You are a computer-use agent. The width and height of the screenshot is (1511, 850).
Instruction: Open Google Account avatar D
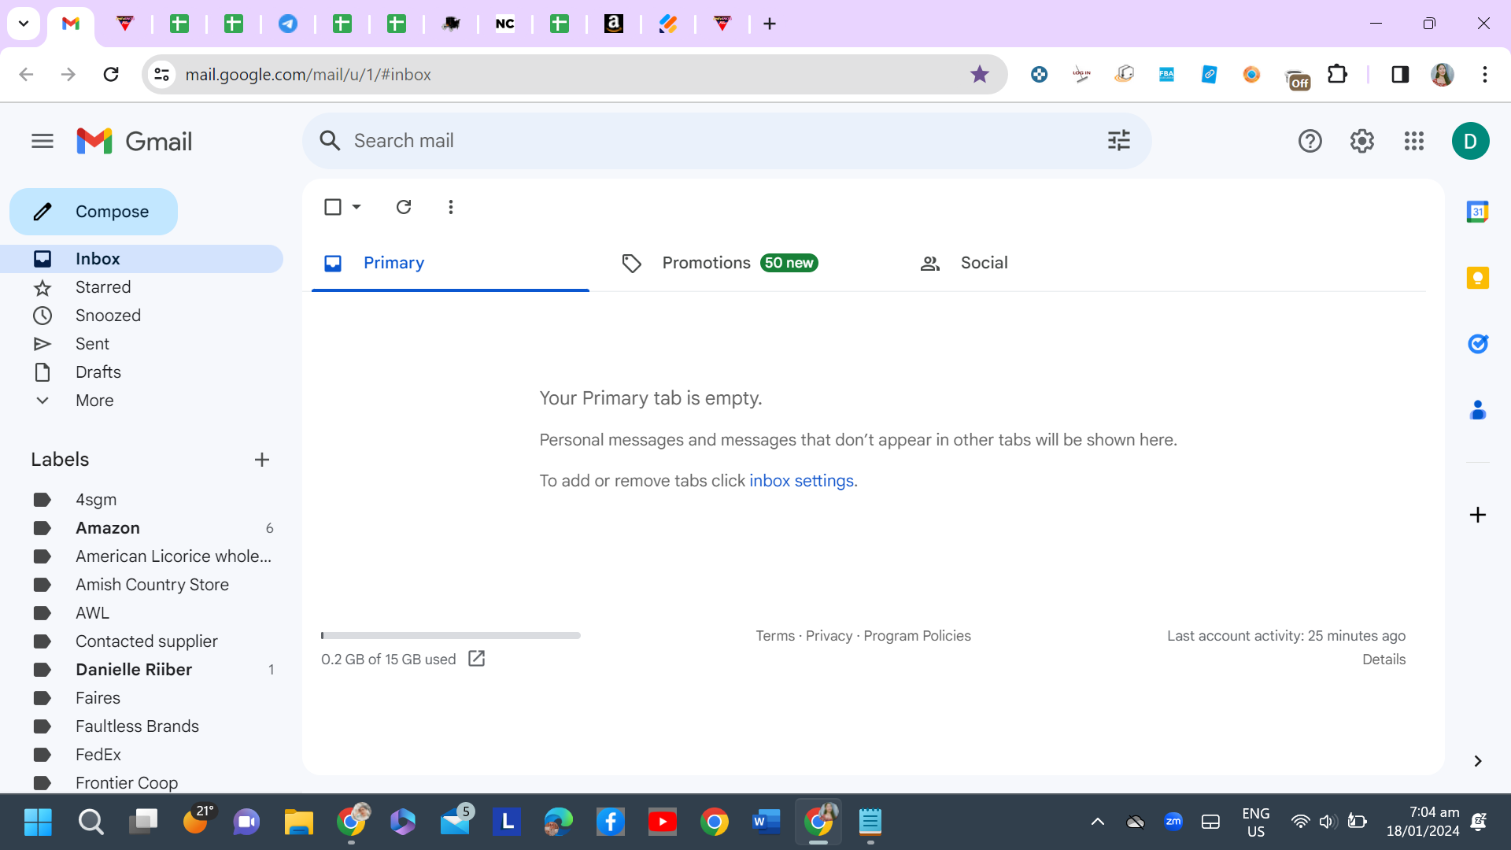(1470, 141)
